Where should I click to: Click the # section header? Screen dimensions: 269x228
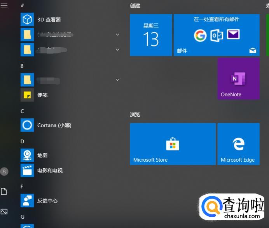point(22,5)
